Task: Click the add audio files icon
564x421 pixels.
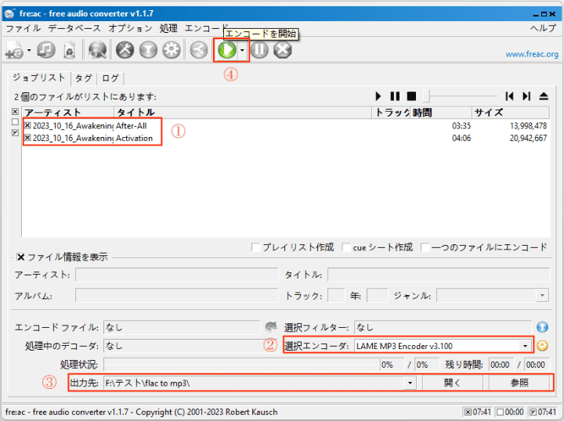Action: point(14,50)
